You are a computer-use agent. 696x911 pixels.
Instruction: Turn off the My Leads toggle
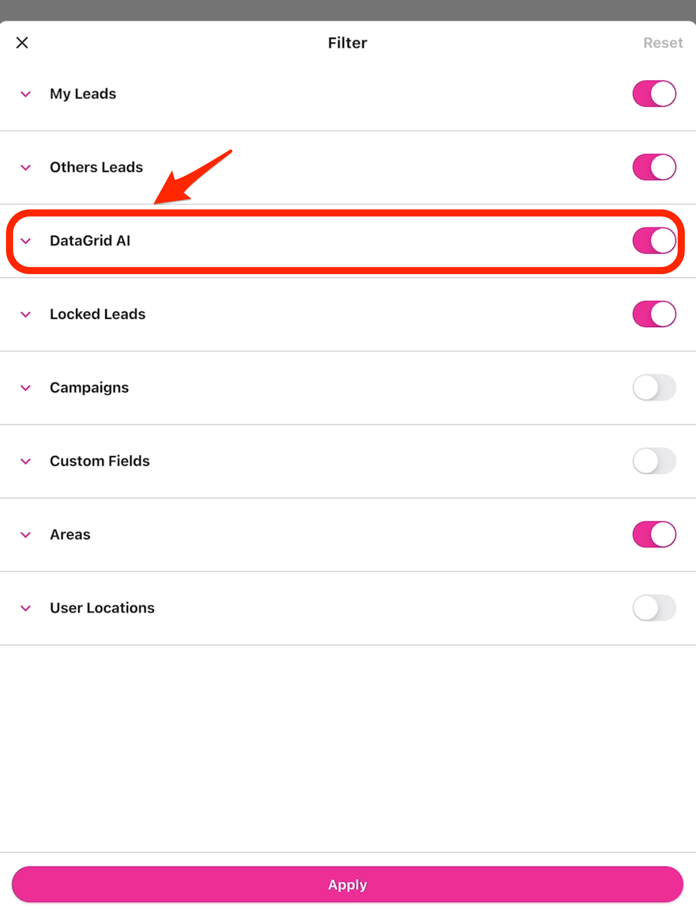click(x=654, y=94)
